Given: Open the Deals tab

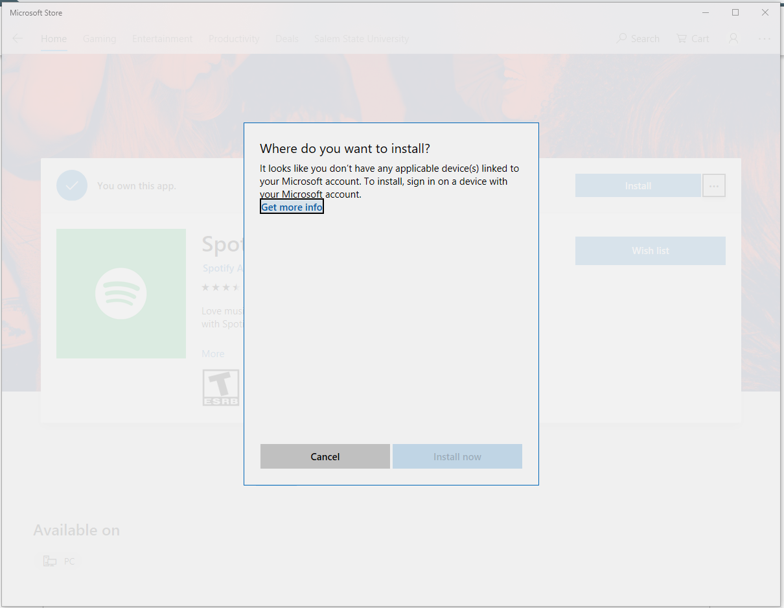Looking at the screenshot, I should point(287,39).
